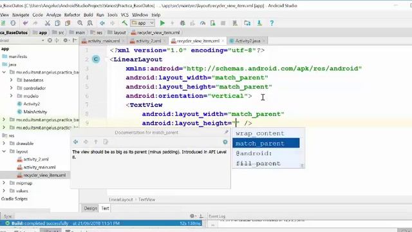This screenshot has width=412, height=232.
Task: Open the Android project view dropdown arrow
Action: 43,41
